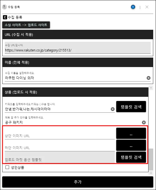Open 템플릿 검색 for market option template

coord(131,157)
